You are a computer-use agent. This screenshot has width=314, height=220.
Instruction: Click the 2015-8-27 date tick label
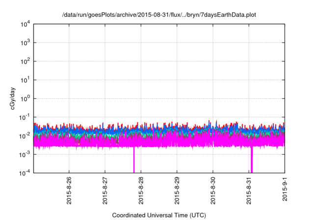[x=105, y=191]
